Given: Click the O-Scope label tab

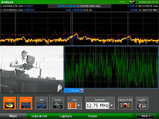Looking at the screenshot, I should pyautogui.click(x=74, y=90).
